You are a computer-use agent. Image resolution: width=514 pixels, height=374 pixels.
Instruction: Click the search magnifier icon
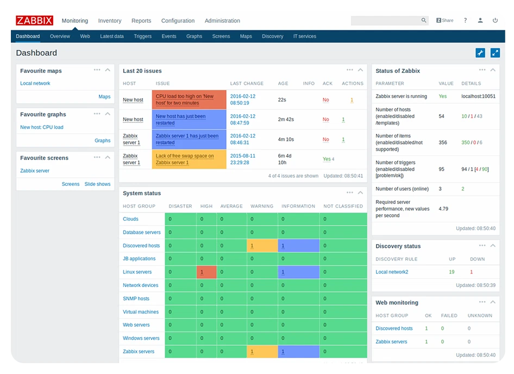[x=423, y=20]
